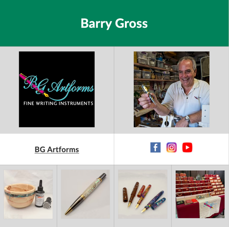Click the wristwatch on Barry's arm

188,119
